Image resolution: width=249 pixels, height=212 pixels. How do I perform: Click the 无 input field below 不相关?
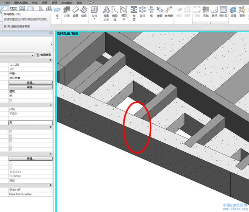(31, 123)
